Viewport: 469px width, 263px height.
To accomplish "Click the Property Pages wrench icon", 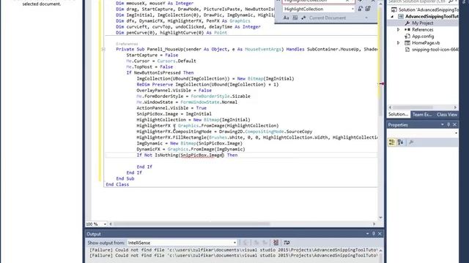I will click(411, 142).
